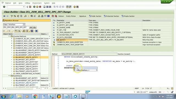Expand the /IWBEP/IF_MGW_CONV_SRV_RUN folder
The width and height of the screenshot is (176, 99).
12,43
